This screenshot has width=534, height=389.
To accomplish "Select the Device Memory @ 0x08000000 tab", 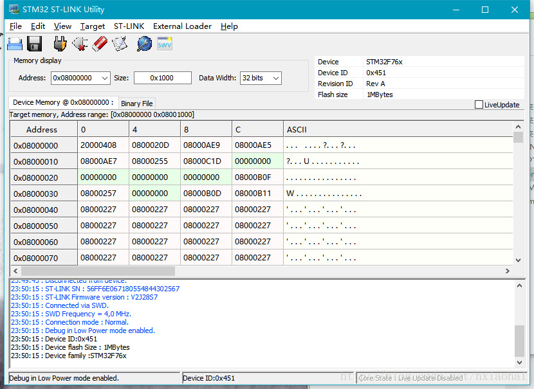I will point(63,102).
